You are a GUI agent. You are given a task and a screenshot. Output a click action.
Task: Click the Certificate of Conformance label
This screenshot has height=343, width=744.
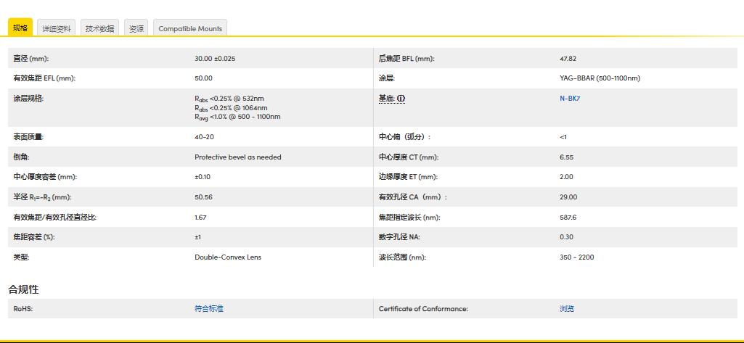click(x=423, y=309)
